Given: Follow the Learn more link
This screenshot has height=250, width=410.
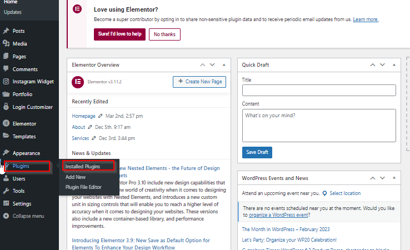Looking at the screenshot, I should pos(366,19).
